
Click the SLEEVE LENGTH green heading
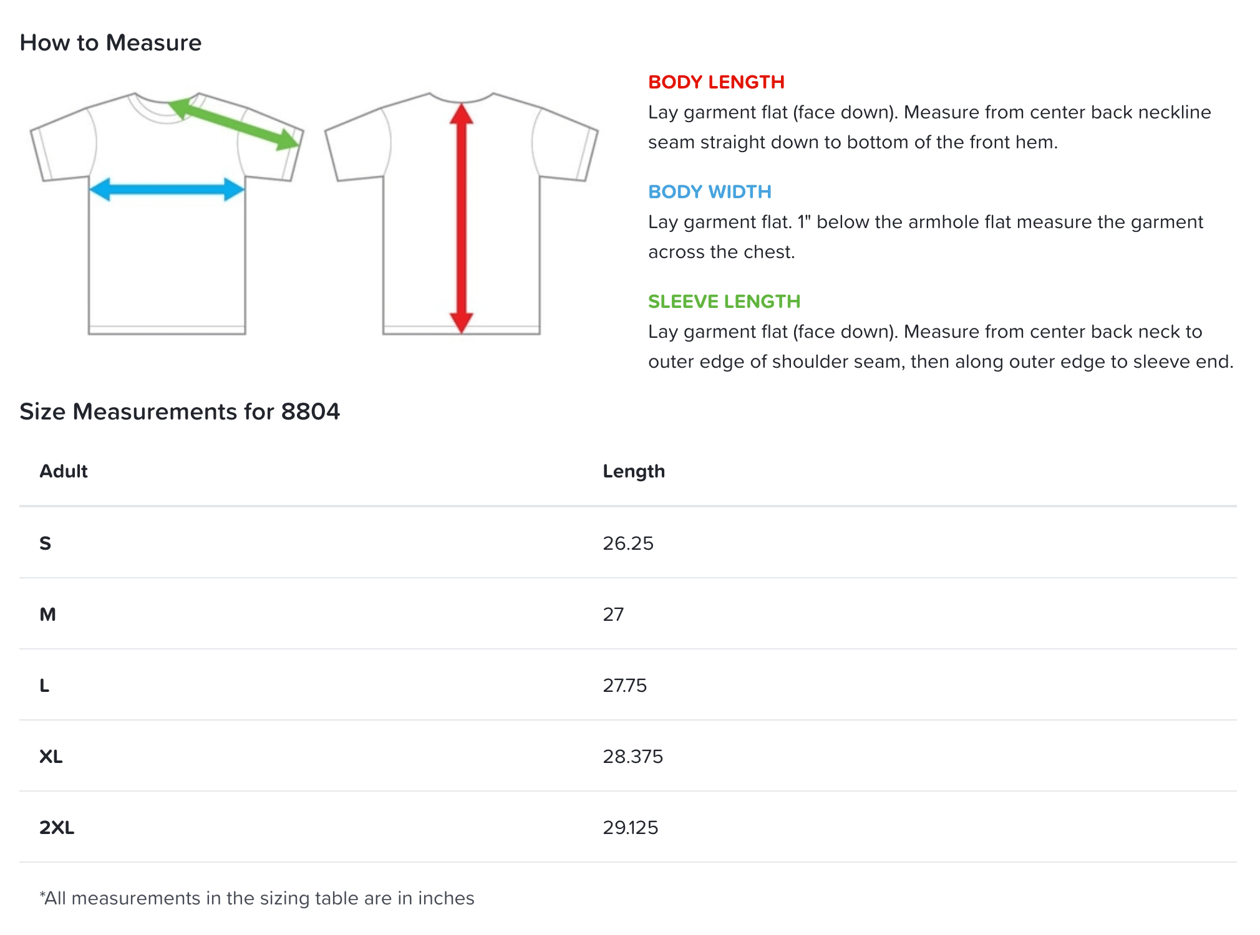point(724,302)
